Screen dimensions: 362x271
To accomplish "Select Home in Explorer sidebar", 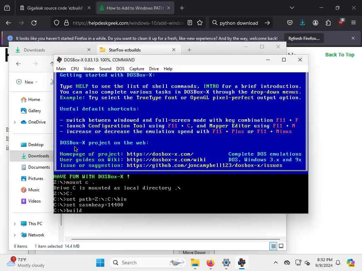I will (31, 100).
